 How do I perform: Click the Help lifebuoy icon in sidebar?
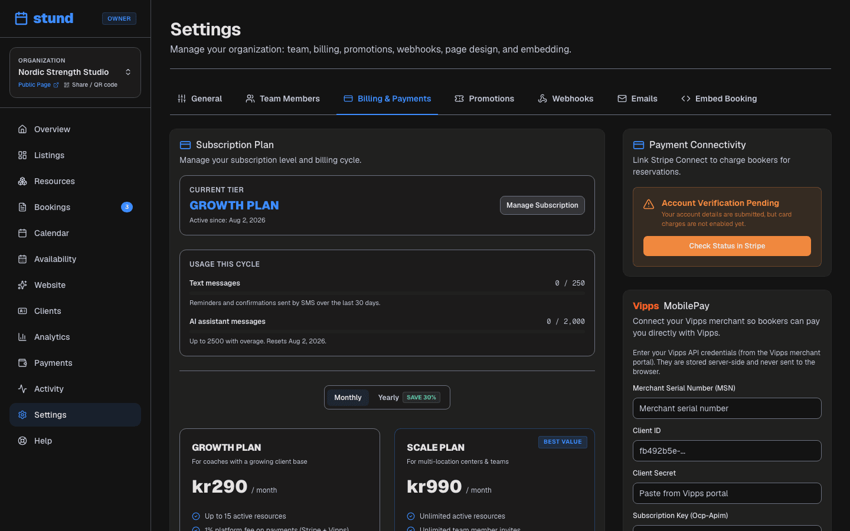22,441
